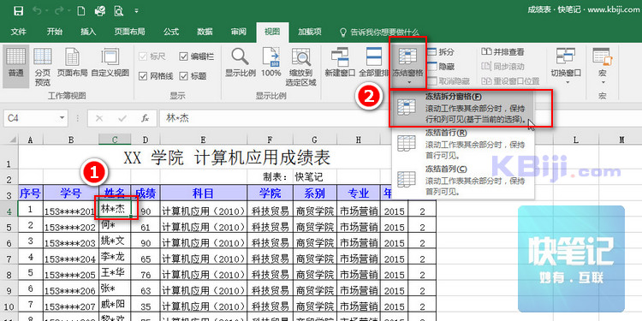Click the 专业 header cell

click(x=359, y=193)
